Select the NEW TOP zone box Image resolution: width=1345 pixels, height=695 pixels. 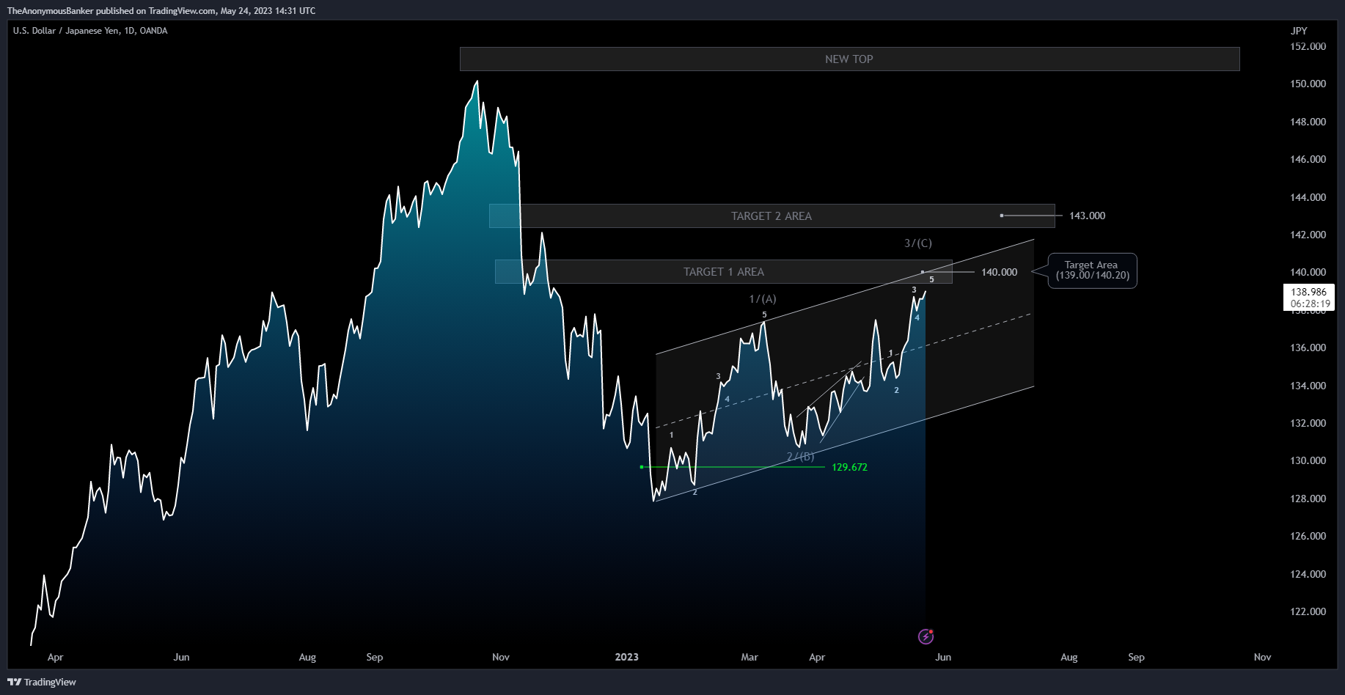(849, 59)
